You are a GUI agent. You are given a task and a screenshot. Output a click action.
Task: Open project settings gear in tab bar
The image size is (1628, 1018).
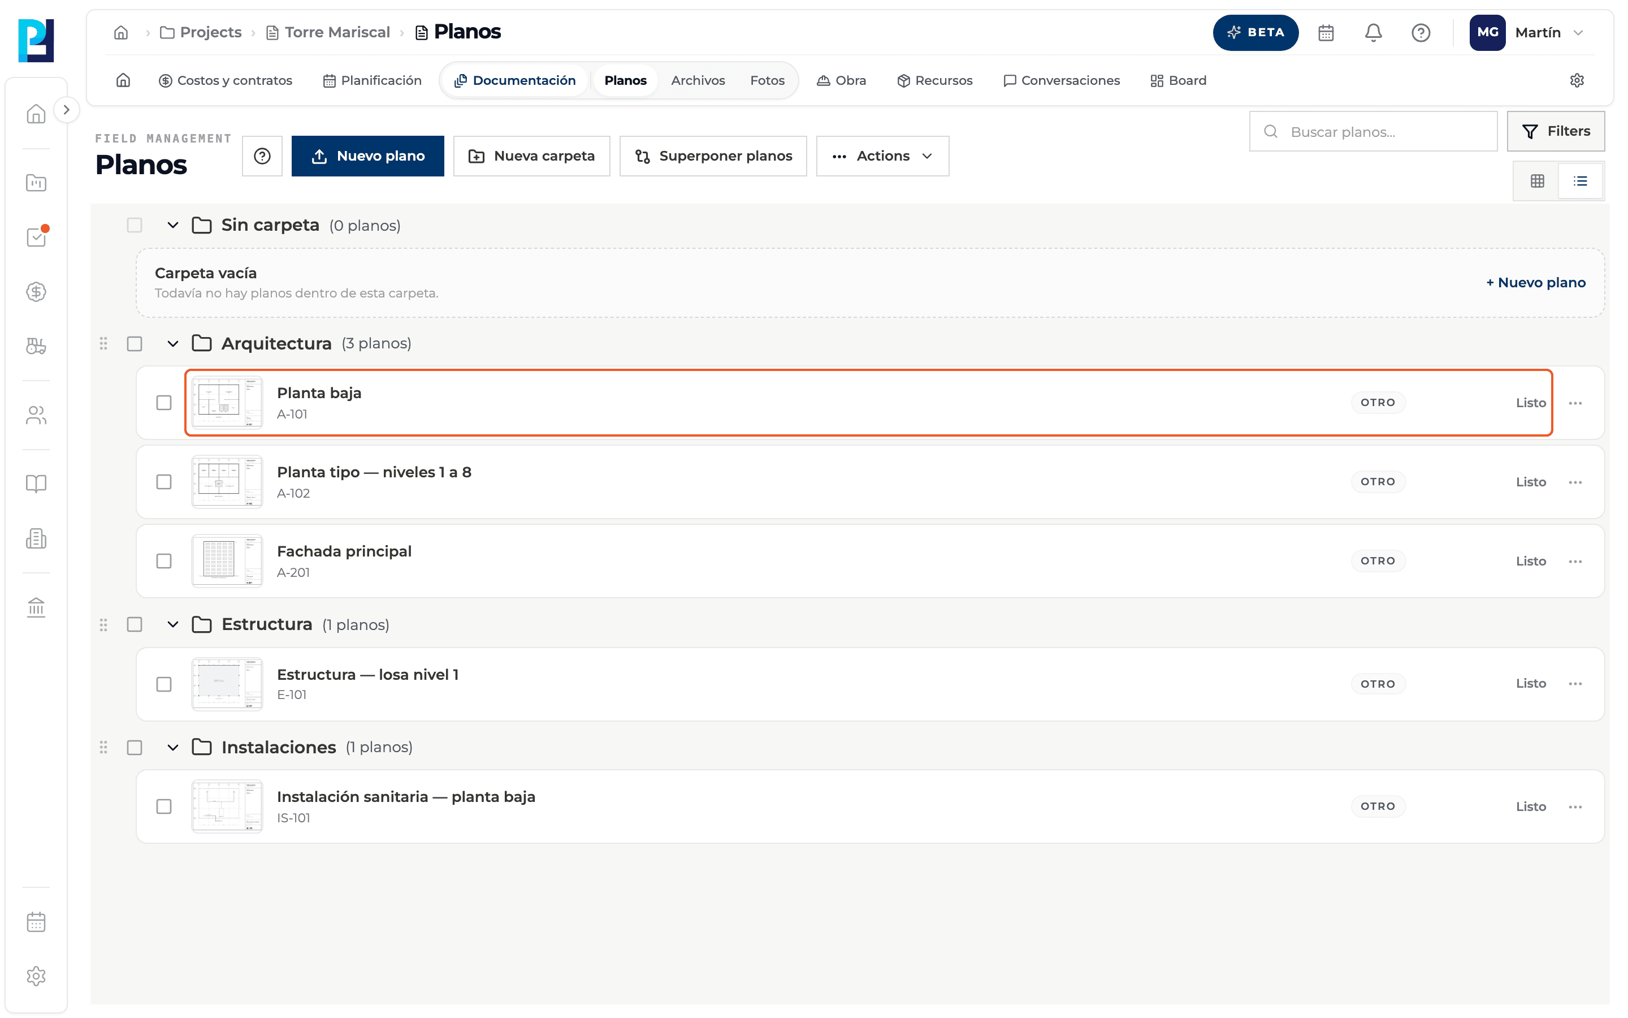(x=1577, y=80)
